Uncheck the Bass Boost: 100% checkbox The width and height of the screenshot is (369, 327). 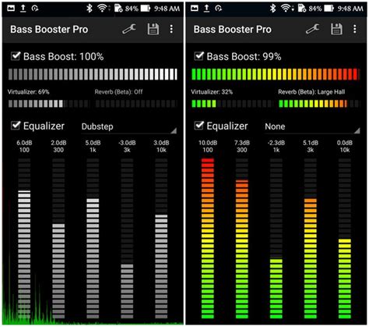[16, 56]
